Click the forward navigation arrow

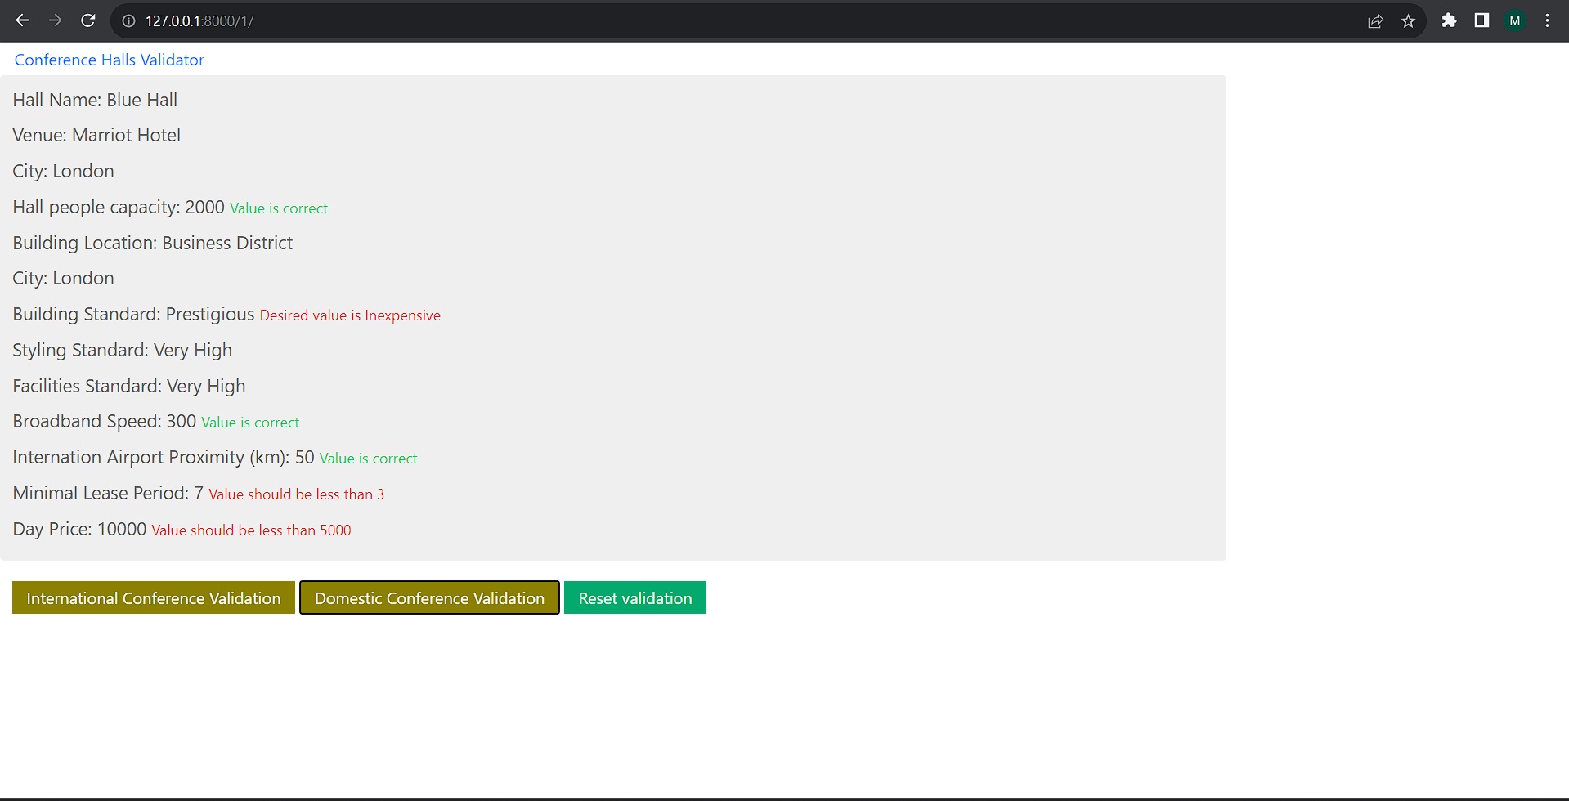coord(55,20)
